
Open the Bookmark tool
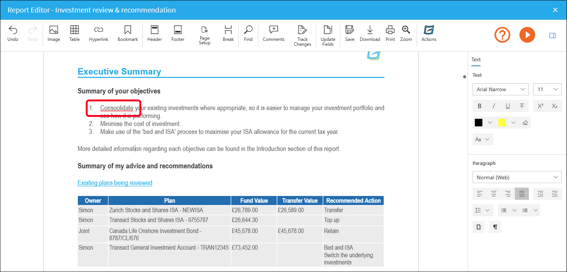(128, 34)
